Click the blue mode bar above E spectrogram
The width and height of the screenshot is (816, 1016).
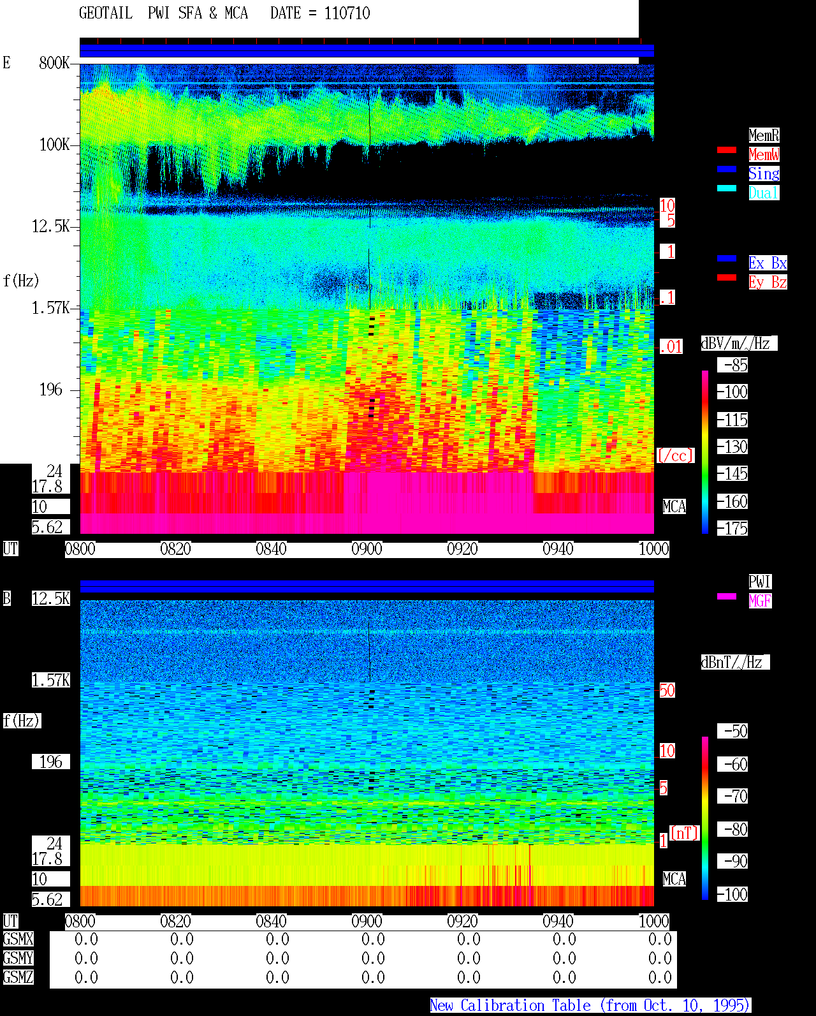tap(367, 50)
